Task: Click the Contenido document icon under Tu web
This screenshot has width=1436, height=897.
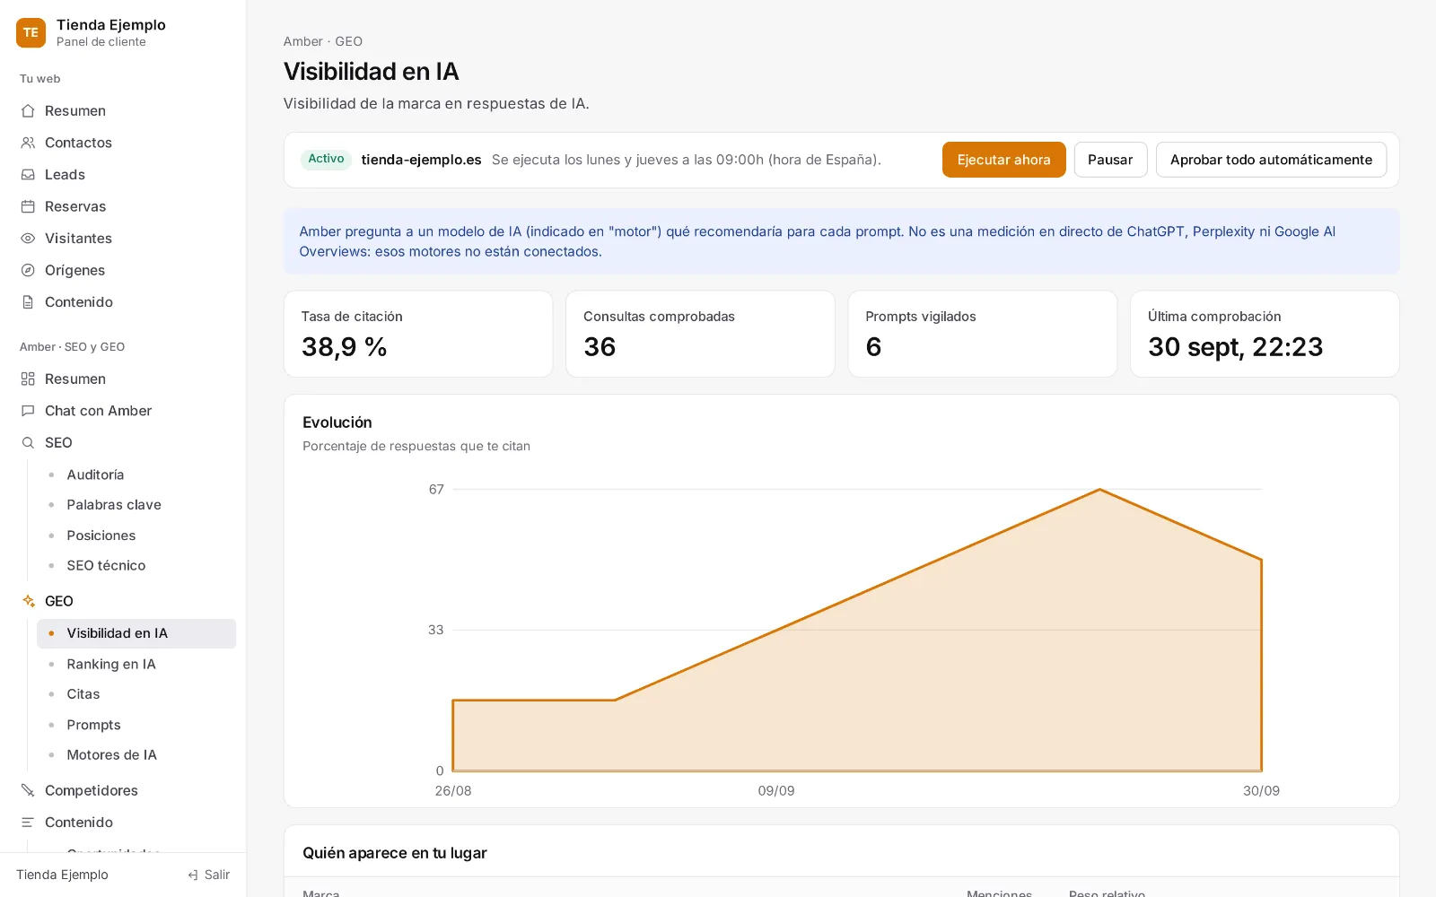Action: 28,302
